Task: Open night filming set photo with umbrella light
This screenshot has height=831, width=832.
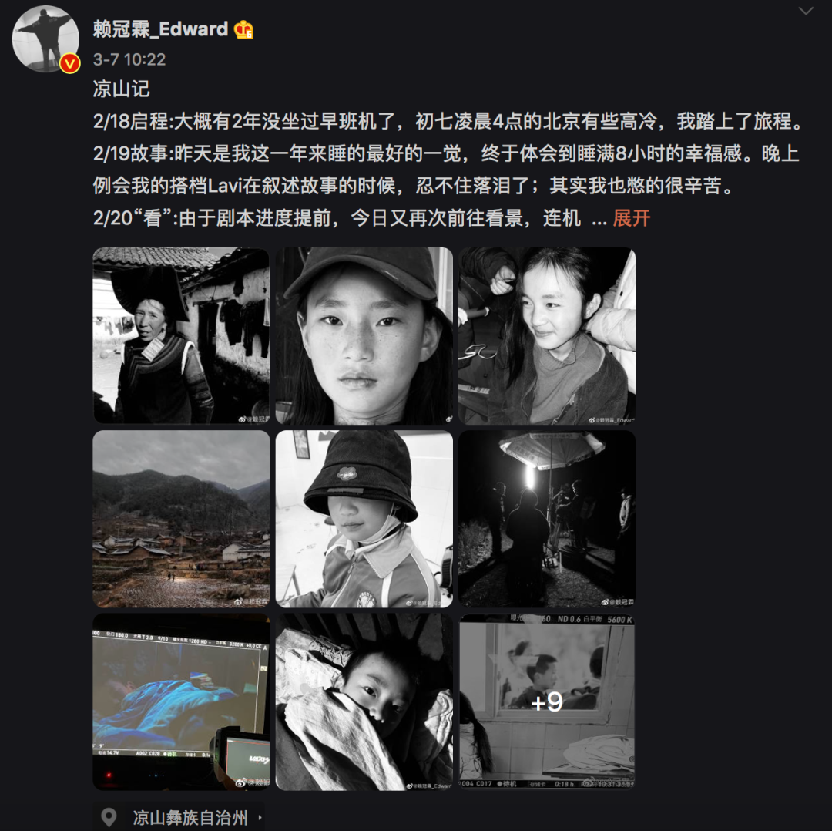Action: point(547,519)
